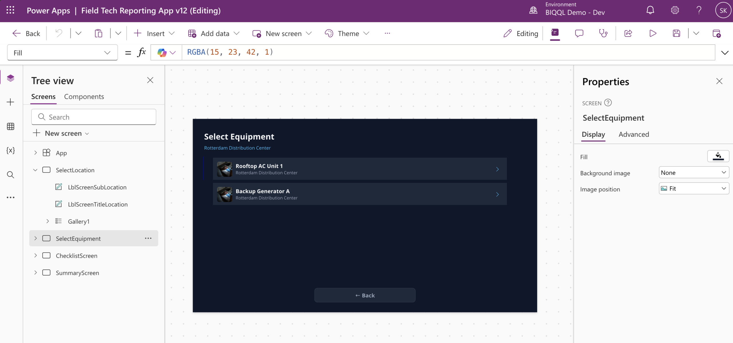Image resolution: width=733 pixels, height=343 pixels.
Task: Select LblScreenSubLocation in tree
Action: click(97, 187)
